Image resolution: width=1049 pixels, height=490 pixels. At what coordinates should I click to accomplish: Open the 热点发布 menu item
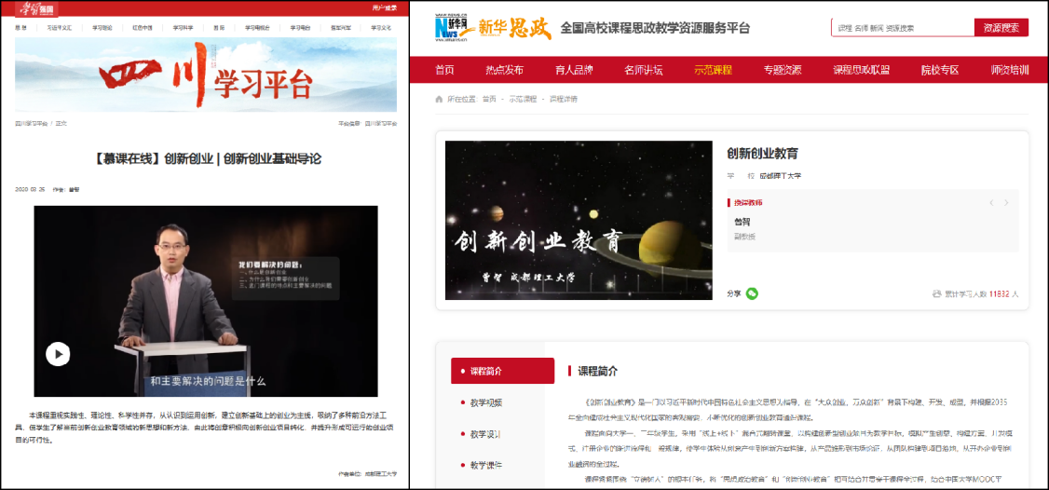click(x=504, y=70)
